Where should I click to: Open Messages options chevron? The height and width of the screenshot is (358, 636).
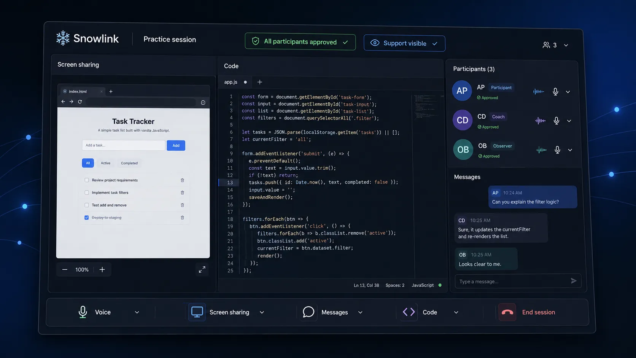360,312
